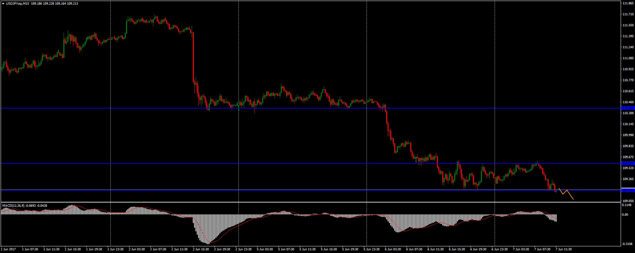Click the 0.00 level on MACD scale
Screen dimensions: 635x253
[625, 215]
